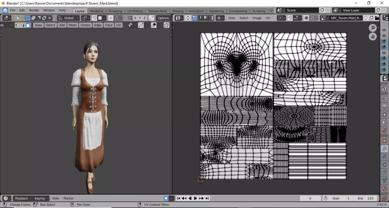Toggle X axis mirror
The height and width of the screenshot is (208, 389).
click(x=135, y=18)
